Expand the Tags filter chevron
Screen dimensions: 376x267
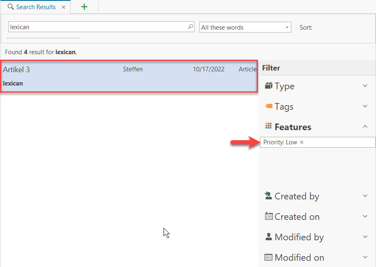(x=365, y=106)
